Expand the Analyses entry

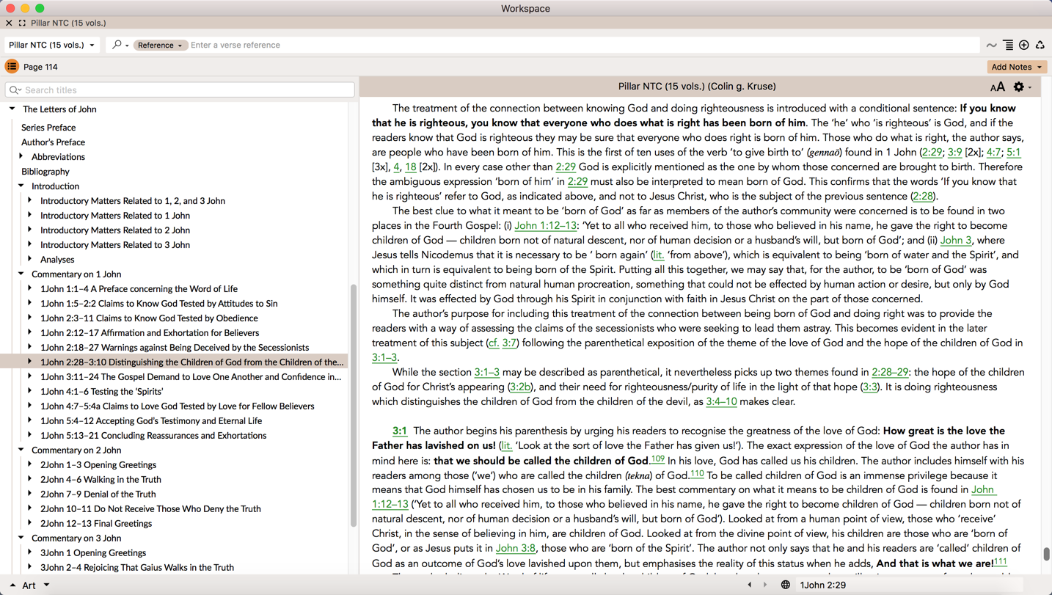point(30,259)
